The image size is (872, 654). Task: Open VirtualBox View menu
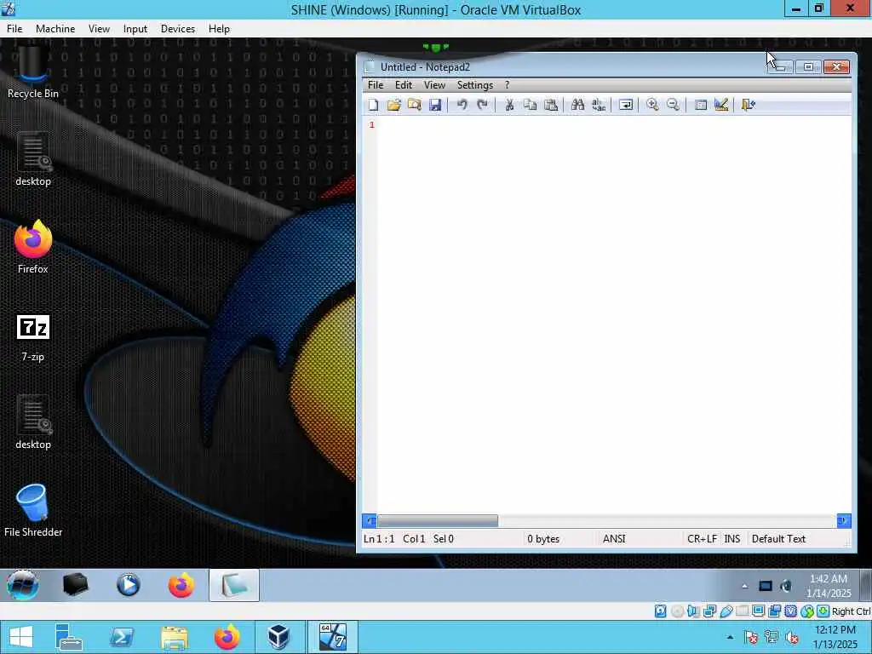[99, 29]
